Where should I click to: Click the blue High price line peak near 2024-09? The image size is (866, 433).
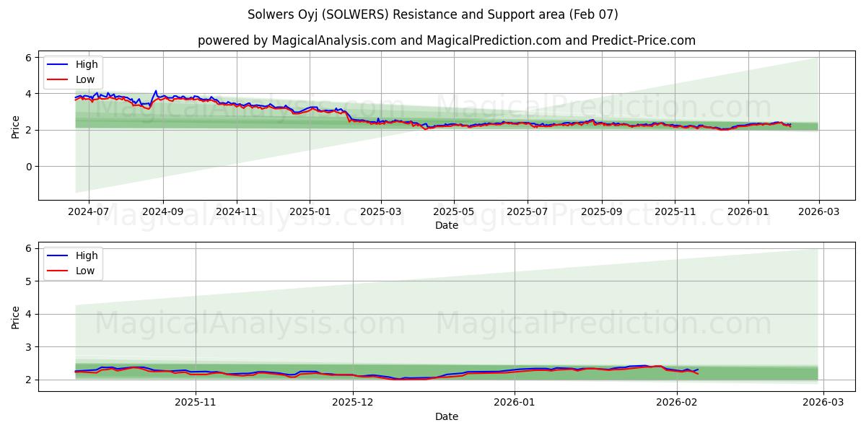point(155,91)
